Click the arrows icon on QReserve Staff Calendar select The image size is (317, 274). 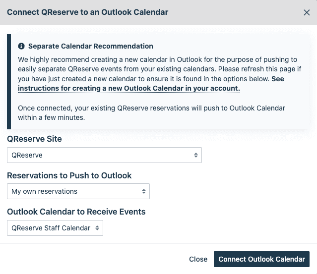(x=97, y=228)
